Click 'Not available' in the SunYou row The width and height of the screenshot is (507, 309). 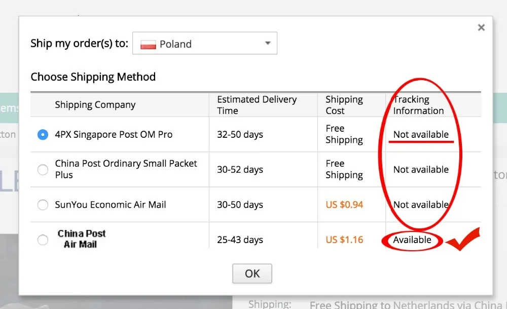[421, 205]
